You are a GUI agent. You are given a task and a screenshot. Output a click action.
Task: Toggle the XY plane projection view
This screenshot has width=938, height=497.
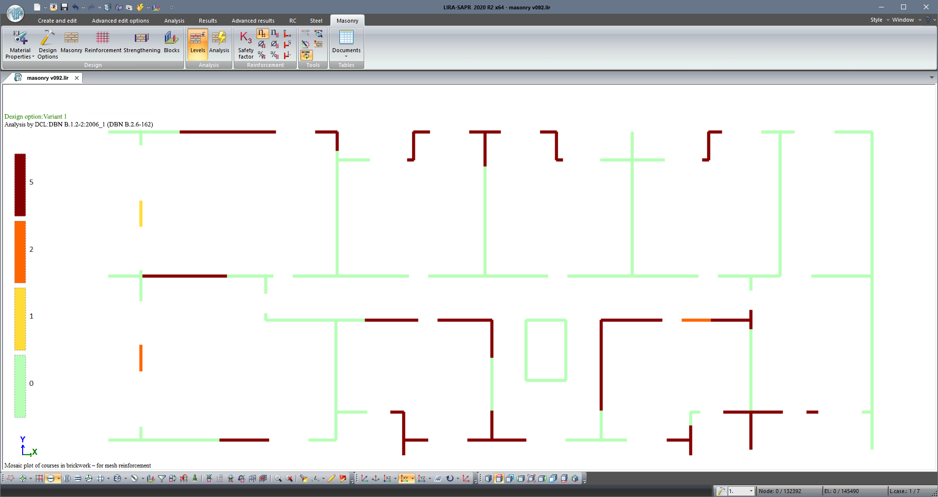tap(405, 478)
